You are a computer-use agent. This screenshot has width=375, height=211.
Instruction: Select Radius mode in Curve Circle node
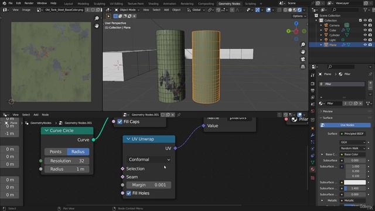(78, 152)
